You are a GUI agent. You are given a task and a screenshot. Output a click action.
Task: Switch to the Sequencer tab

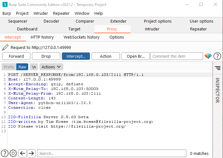[x=18, y=21]
